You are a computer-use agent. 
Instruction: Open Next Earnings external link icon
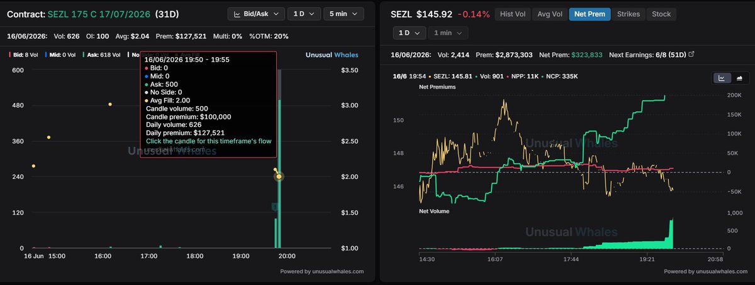pos(692,55)
